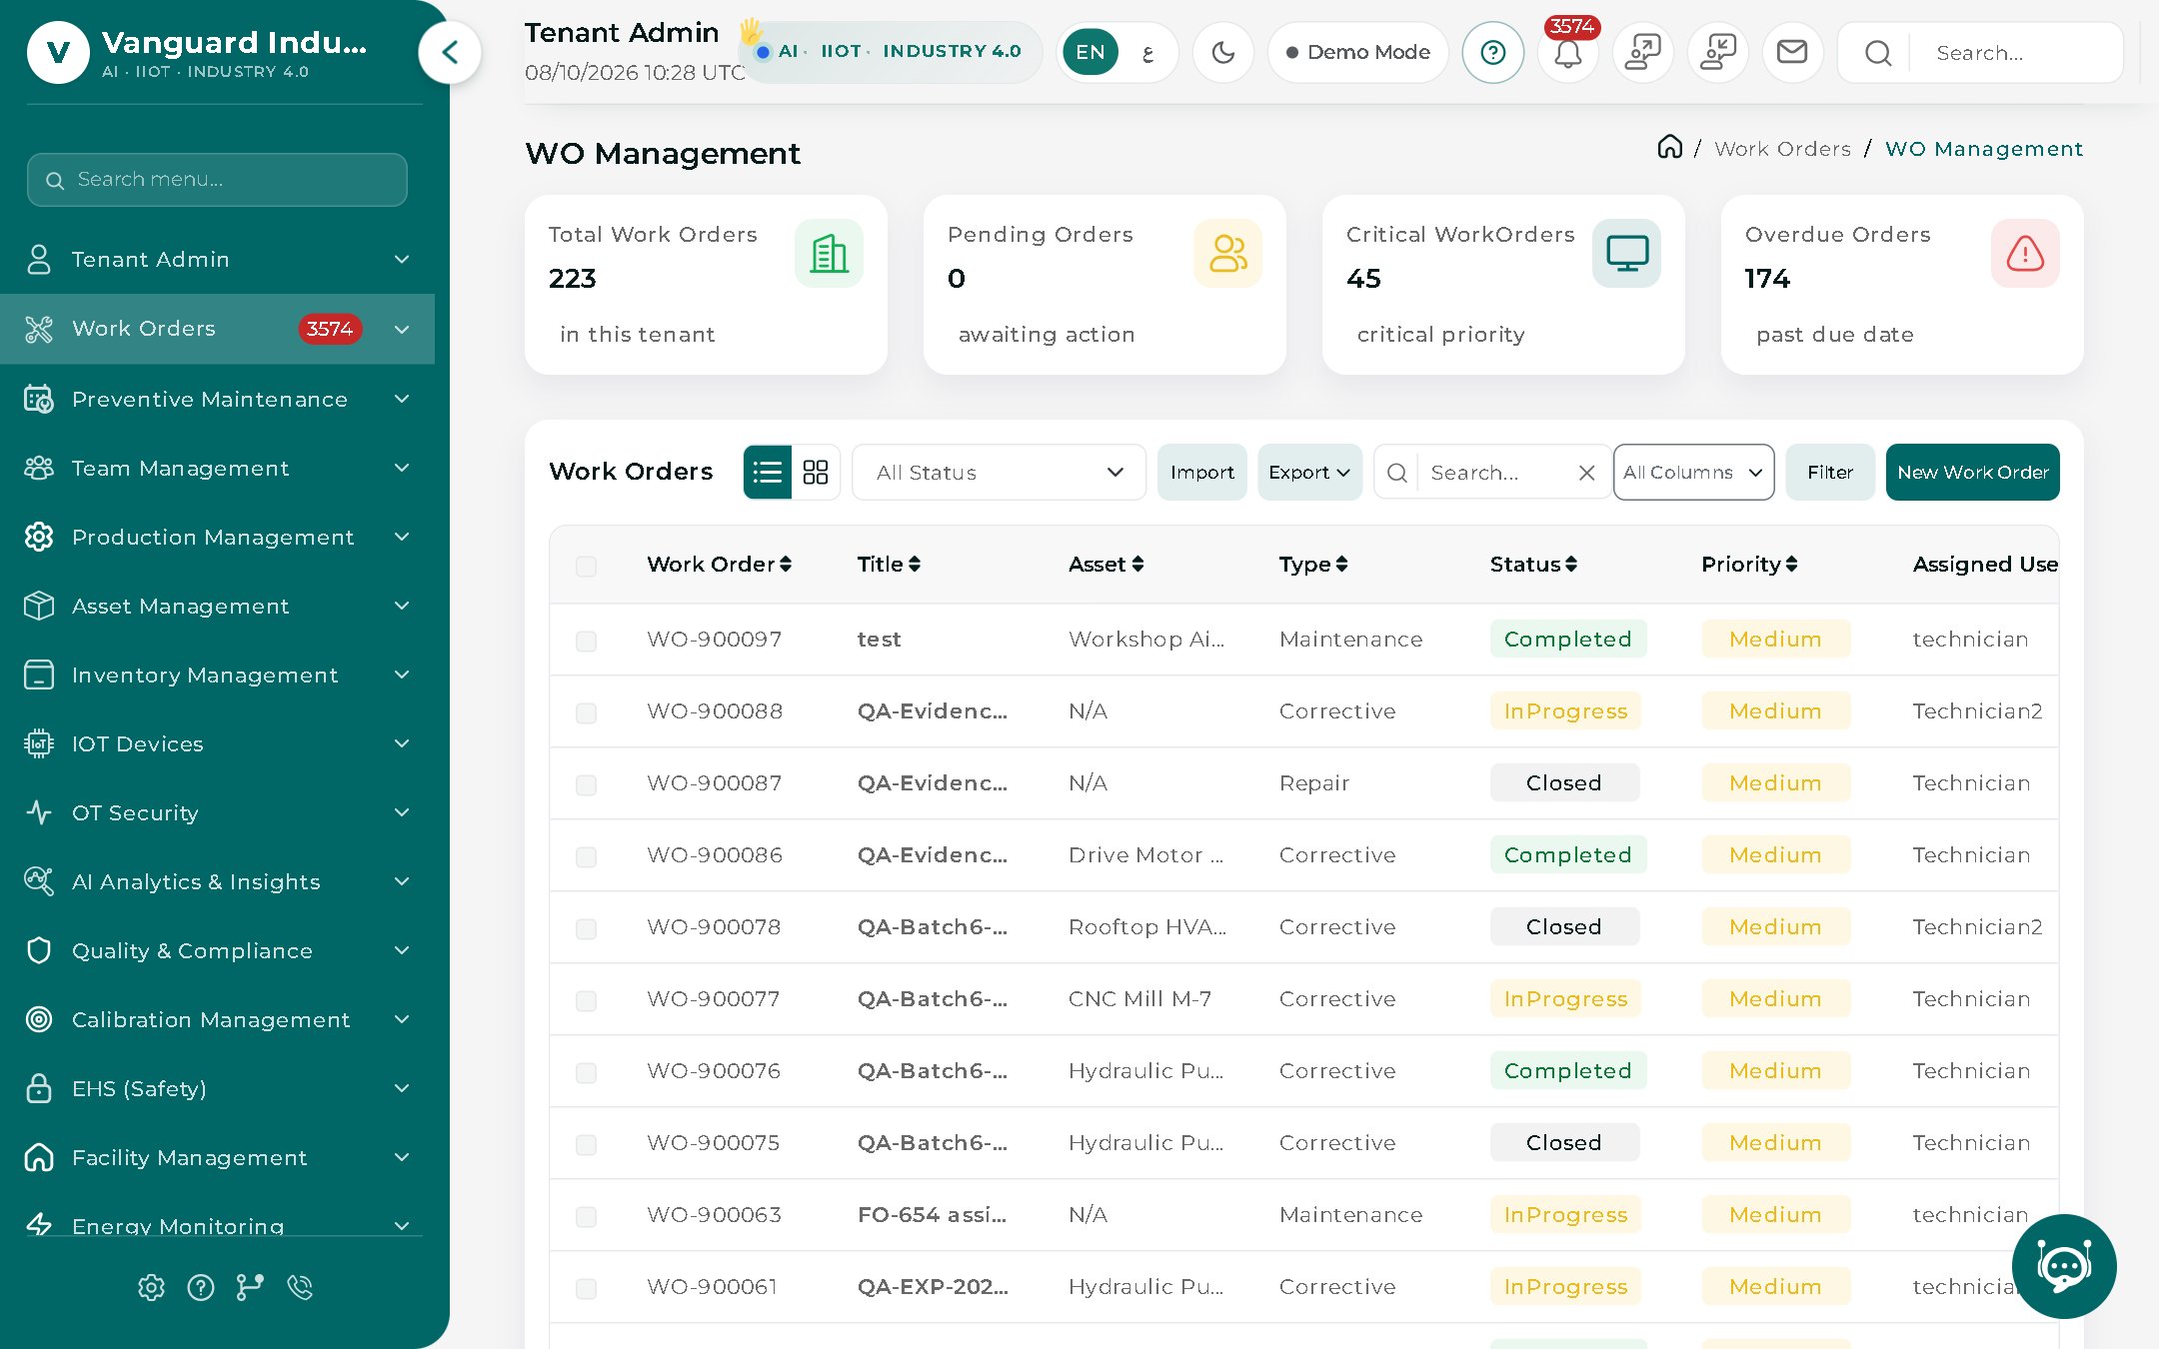Switch to list view of work orders
2159x1349 pixels.
[x=768, y=472]
